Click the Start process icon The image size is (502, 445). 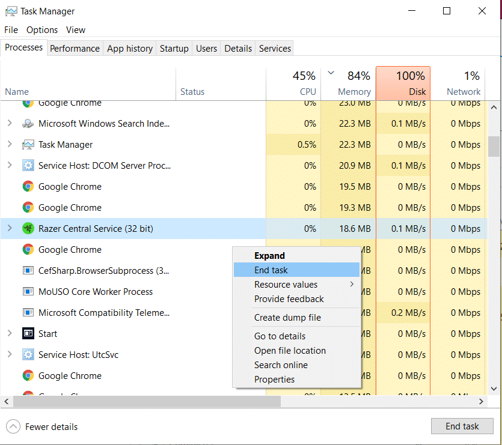coord(28,333)
